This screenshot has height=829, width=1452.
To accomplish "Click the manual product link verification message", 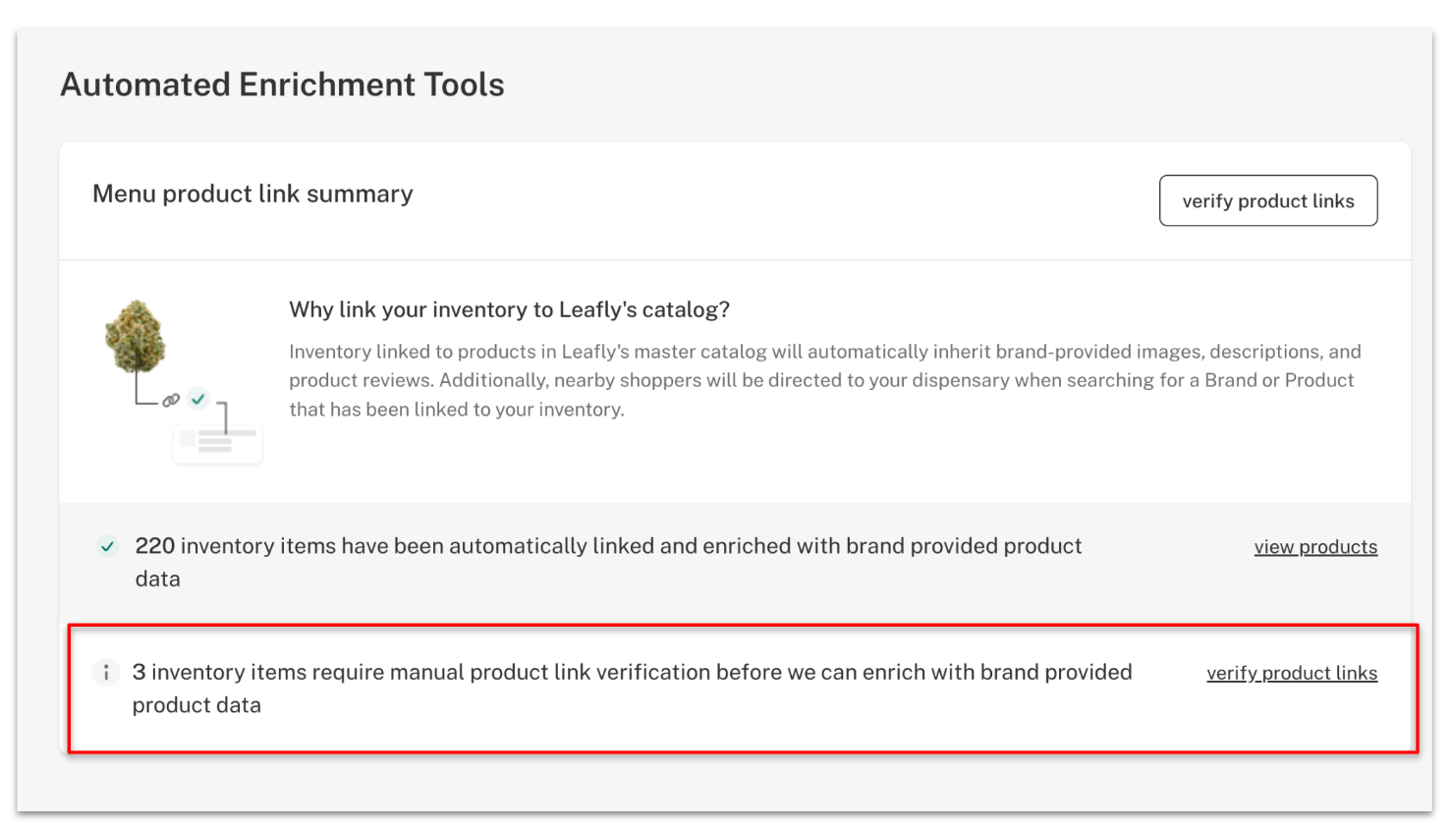I will pos(632,689).
